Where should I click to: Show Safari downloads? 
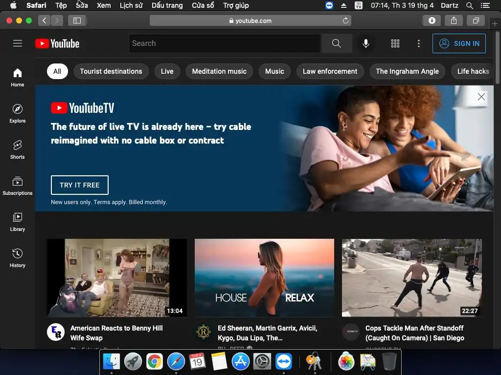(432, 21)
